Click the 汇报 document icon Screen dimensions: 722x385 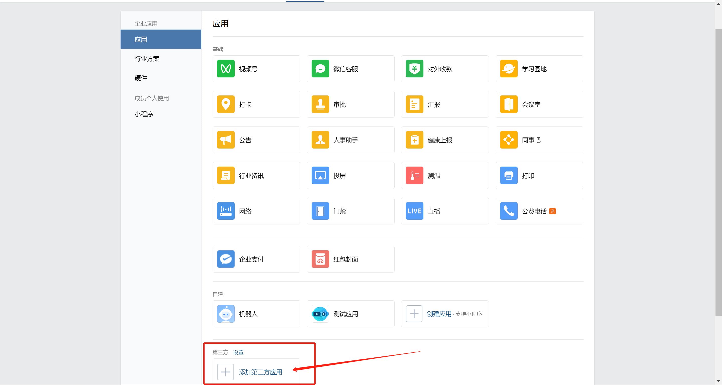pyautogui.click(x=414, y=104)
